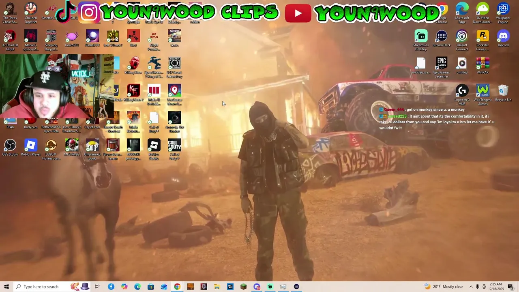
Task: Open Task View on the taskbar
Action: click(x=97, y=287)
